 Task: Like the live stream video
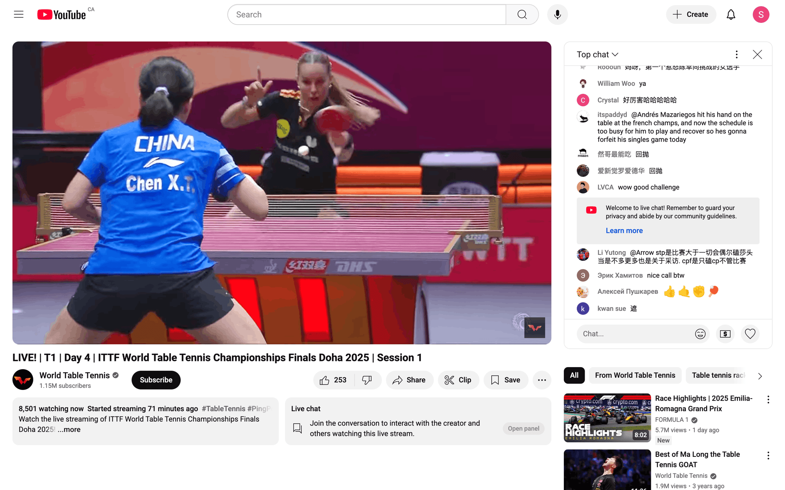(x=334, y=380)
